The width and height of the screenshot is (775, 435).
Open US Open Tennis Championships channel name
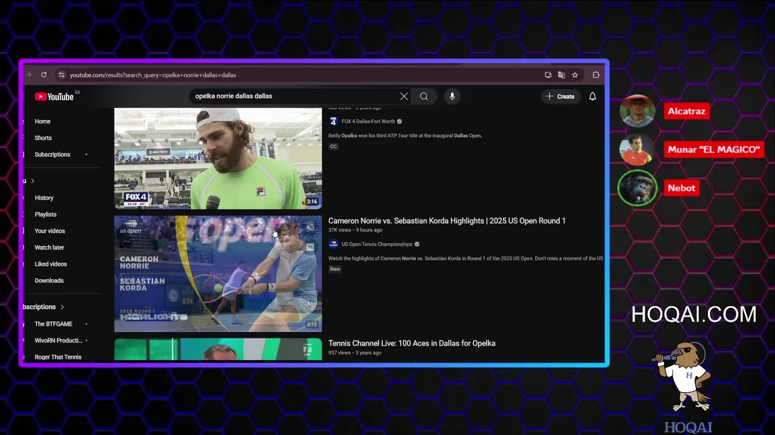(x=377, y=244)
